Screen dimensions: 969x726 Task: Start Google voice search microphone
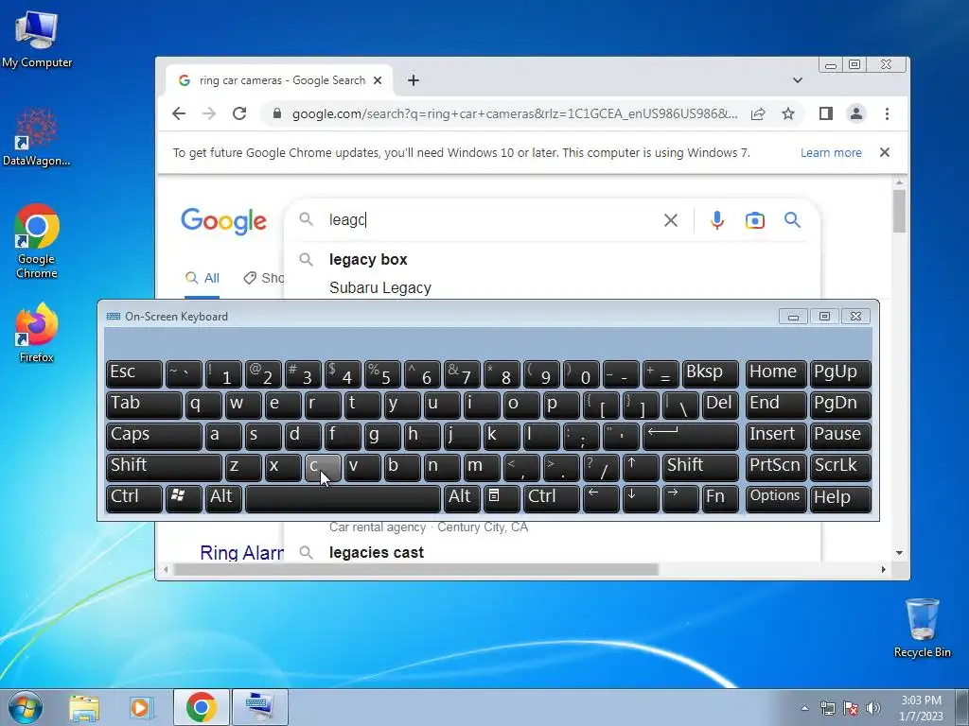click(717, 219)
